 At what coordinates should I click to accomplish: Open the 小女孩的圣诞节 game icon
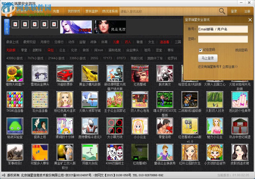click(215, 152)
